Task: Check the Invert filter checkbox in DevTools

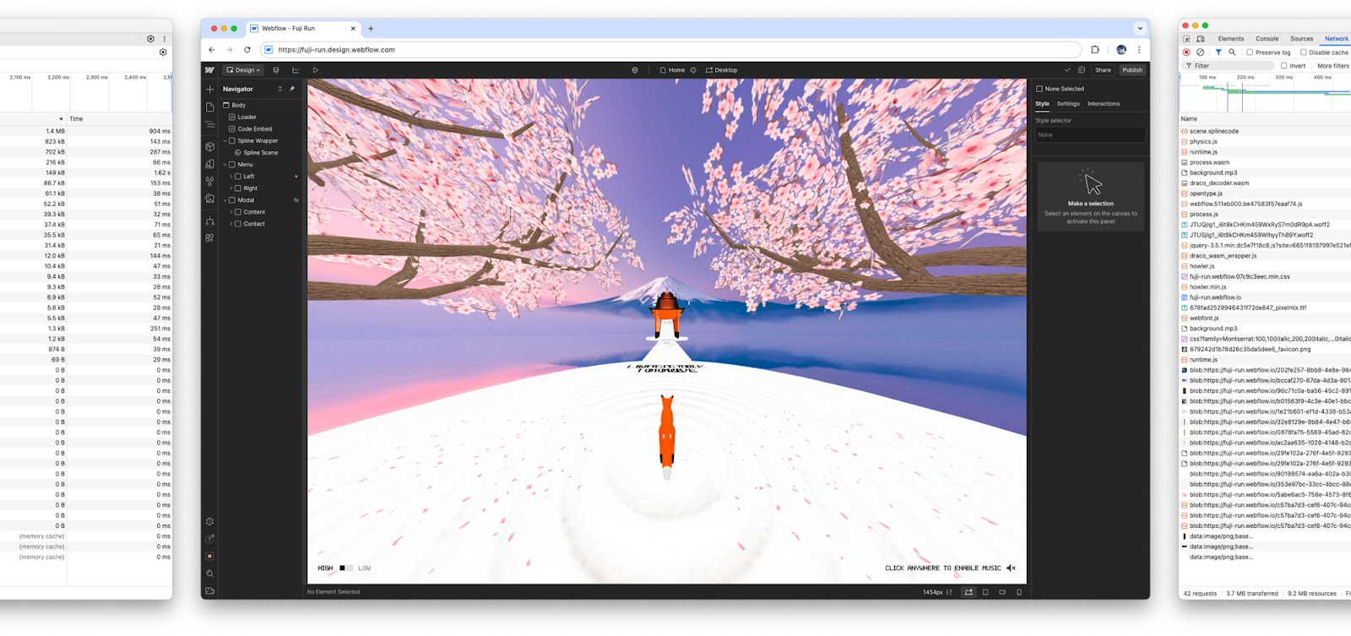Action: [1284, 66]
